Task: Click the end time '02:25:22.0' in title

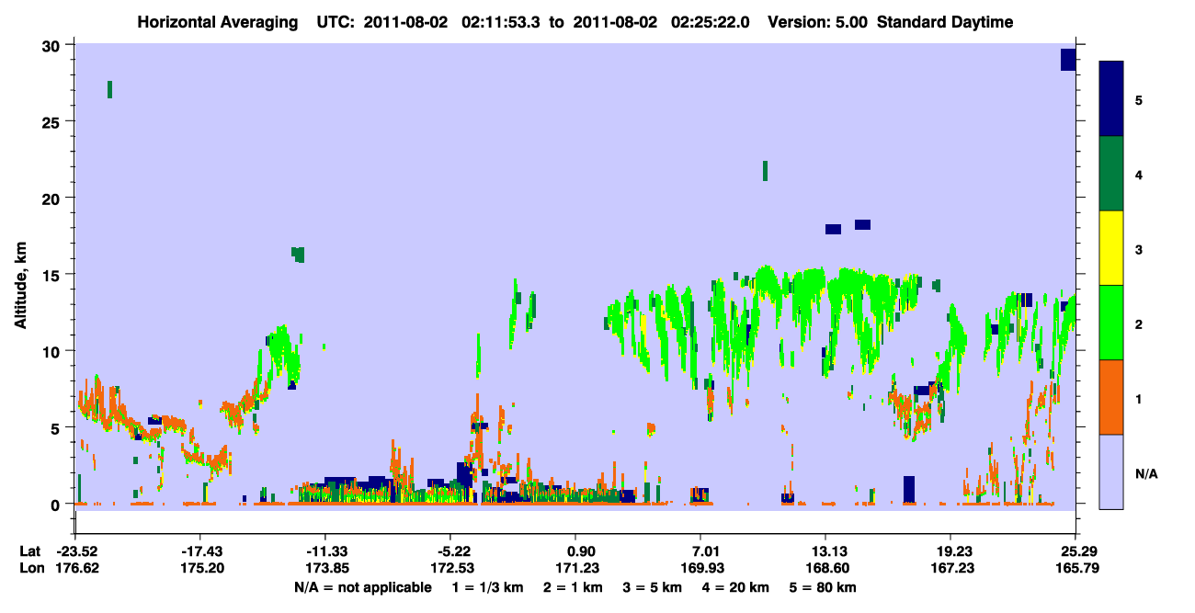Action: coord(710,22)
